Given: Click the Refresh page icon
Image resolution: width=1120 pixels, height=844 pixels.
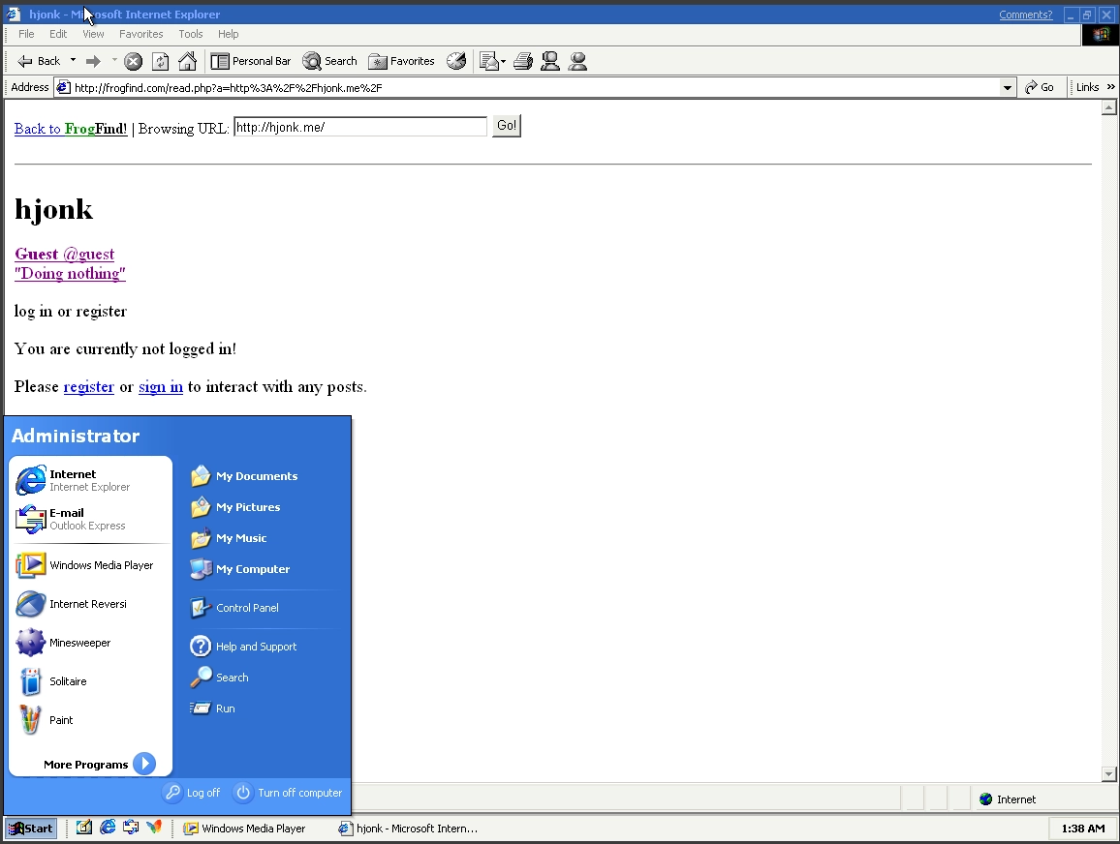Looking at the screenshot, I should [x=161, y=61].
